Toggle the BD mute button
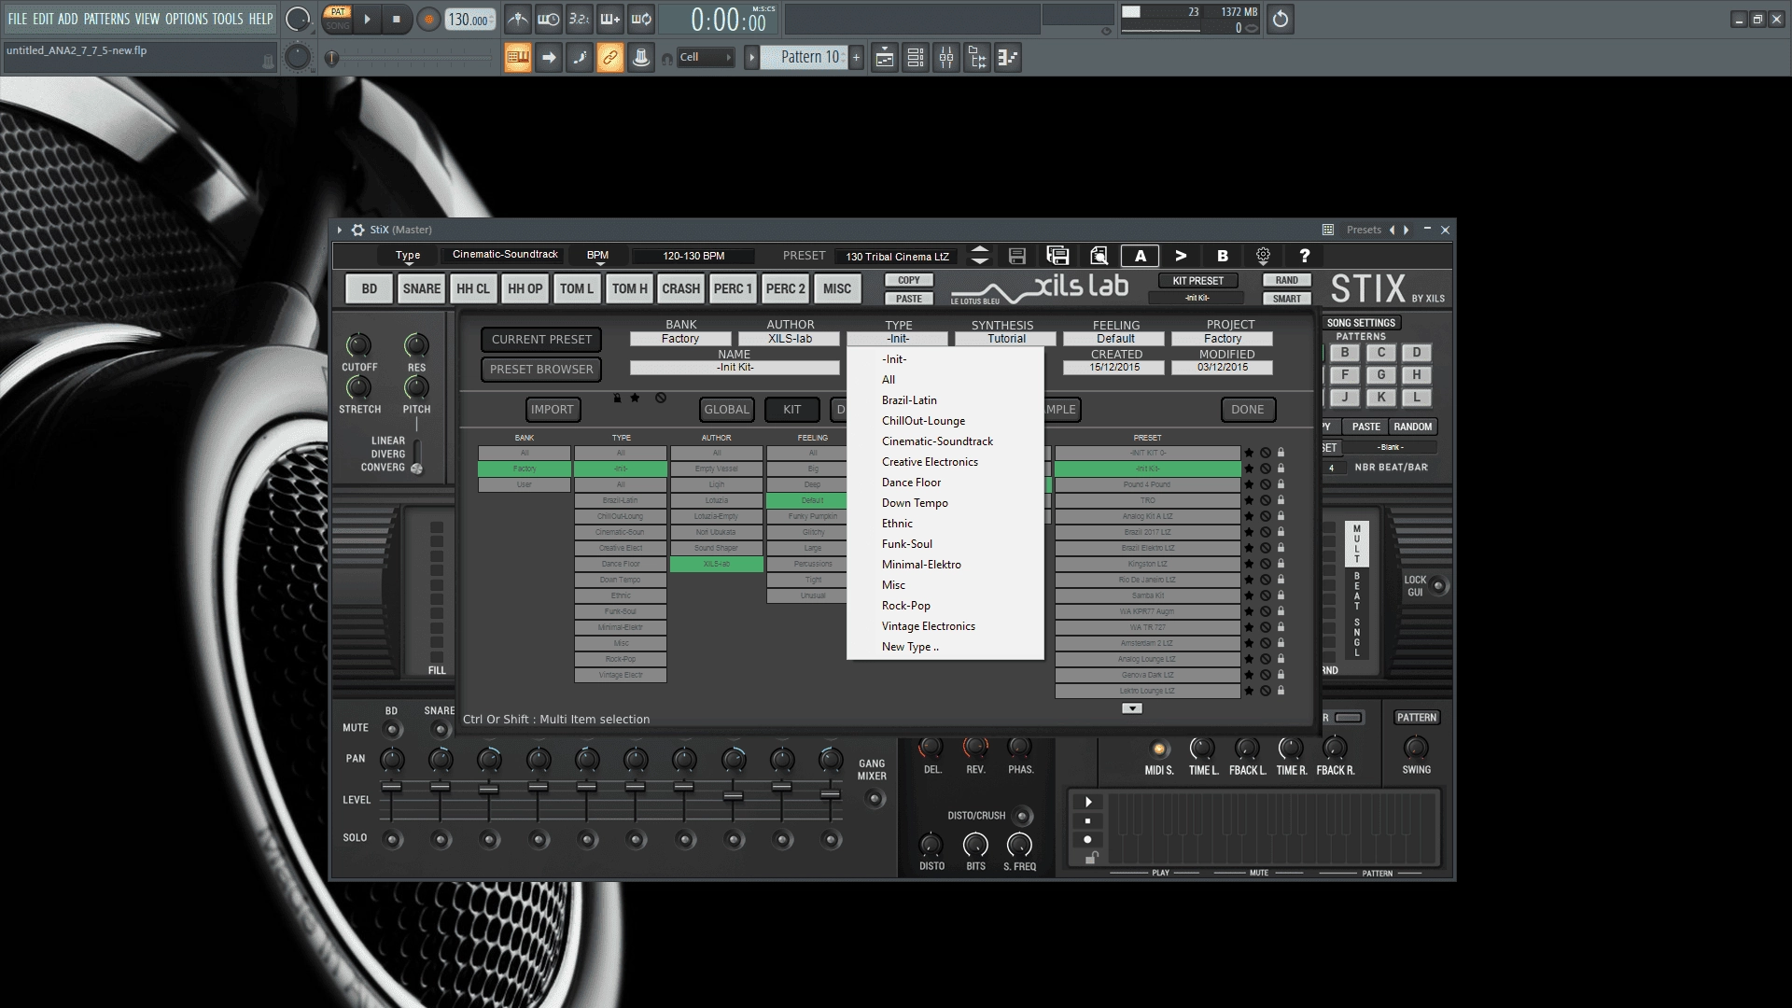The height and width of the screenshot is (1008, 1792). click(x=392, y=729)
